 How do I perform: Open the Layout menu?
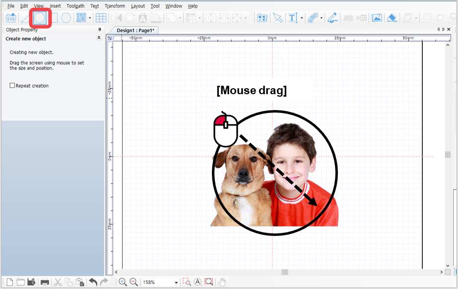click(138, 6)
